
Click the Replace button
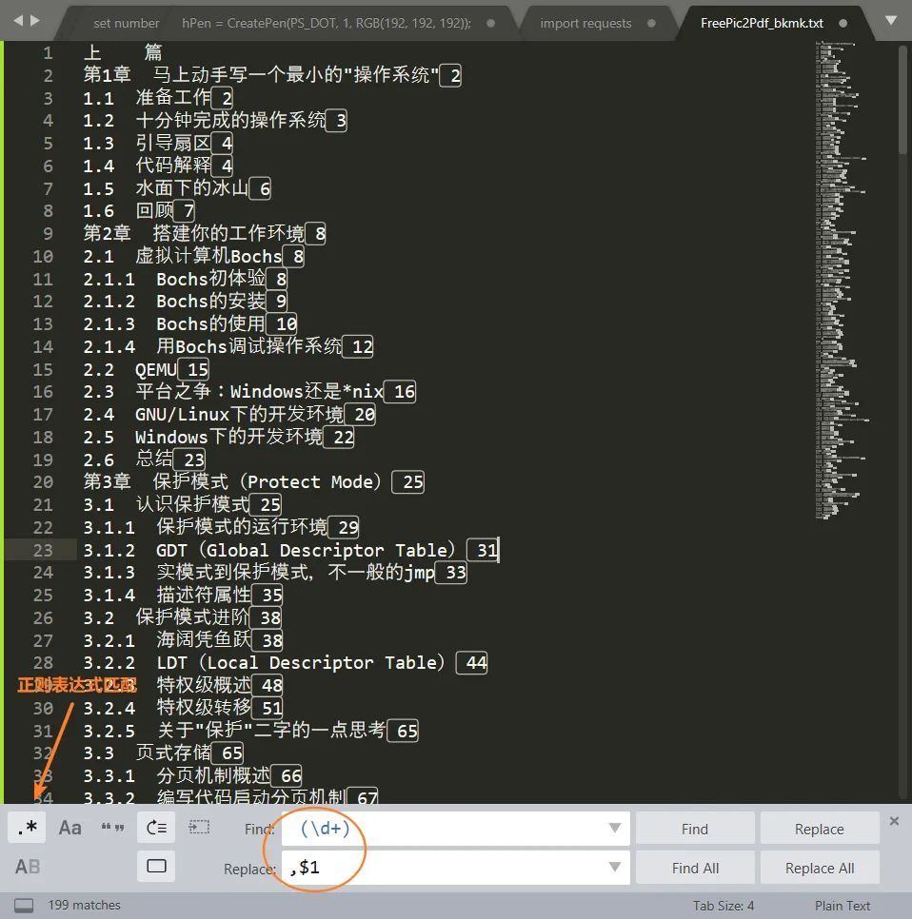(820, 829)
